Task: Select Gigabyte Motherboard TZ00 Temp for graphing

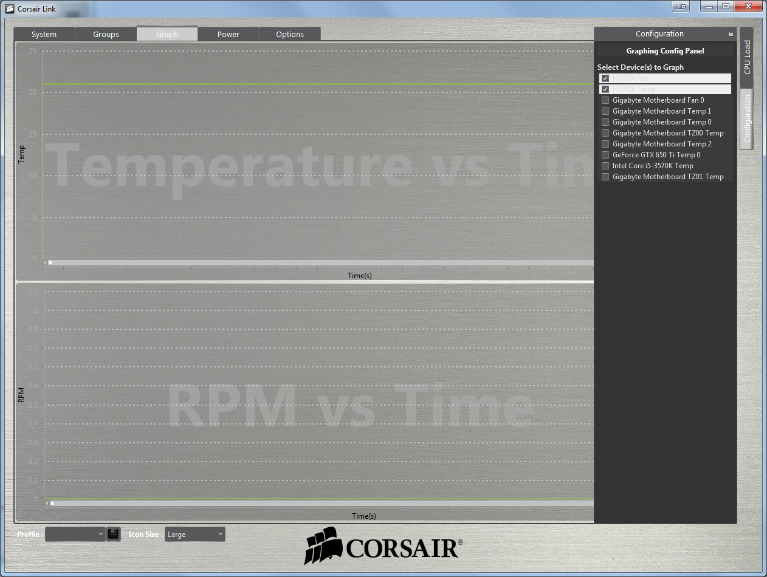Action: tap(605, 133)
